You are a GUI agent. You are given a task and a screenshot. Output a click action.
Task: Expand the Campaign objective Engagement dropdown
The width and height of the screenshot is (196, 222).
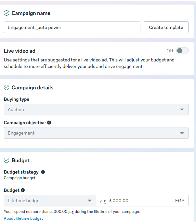click(96, 133)
